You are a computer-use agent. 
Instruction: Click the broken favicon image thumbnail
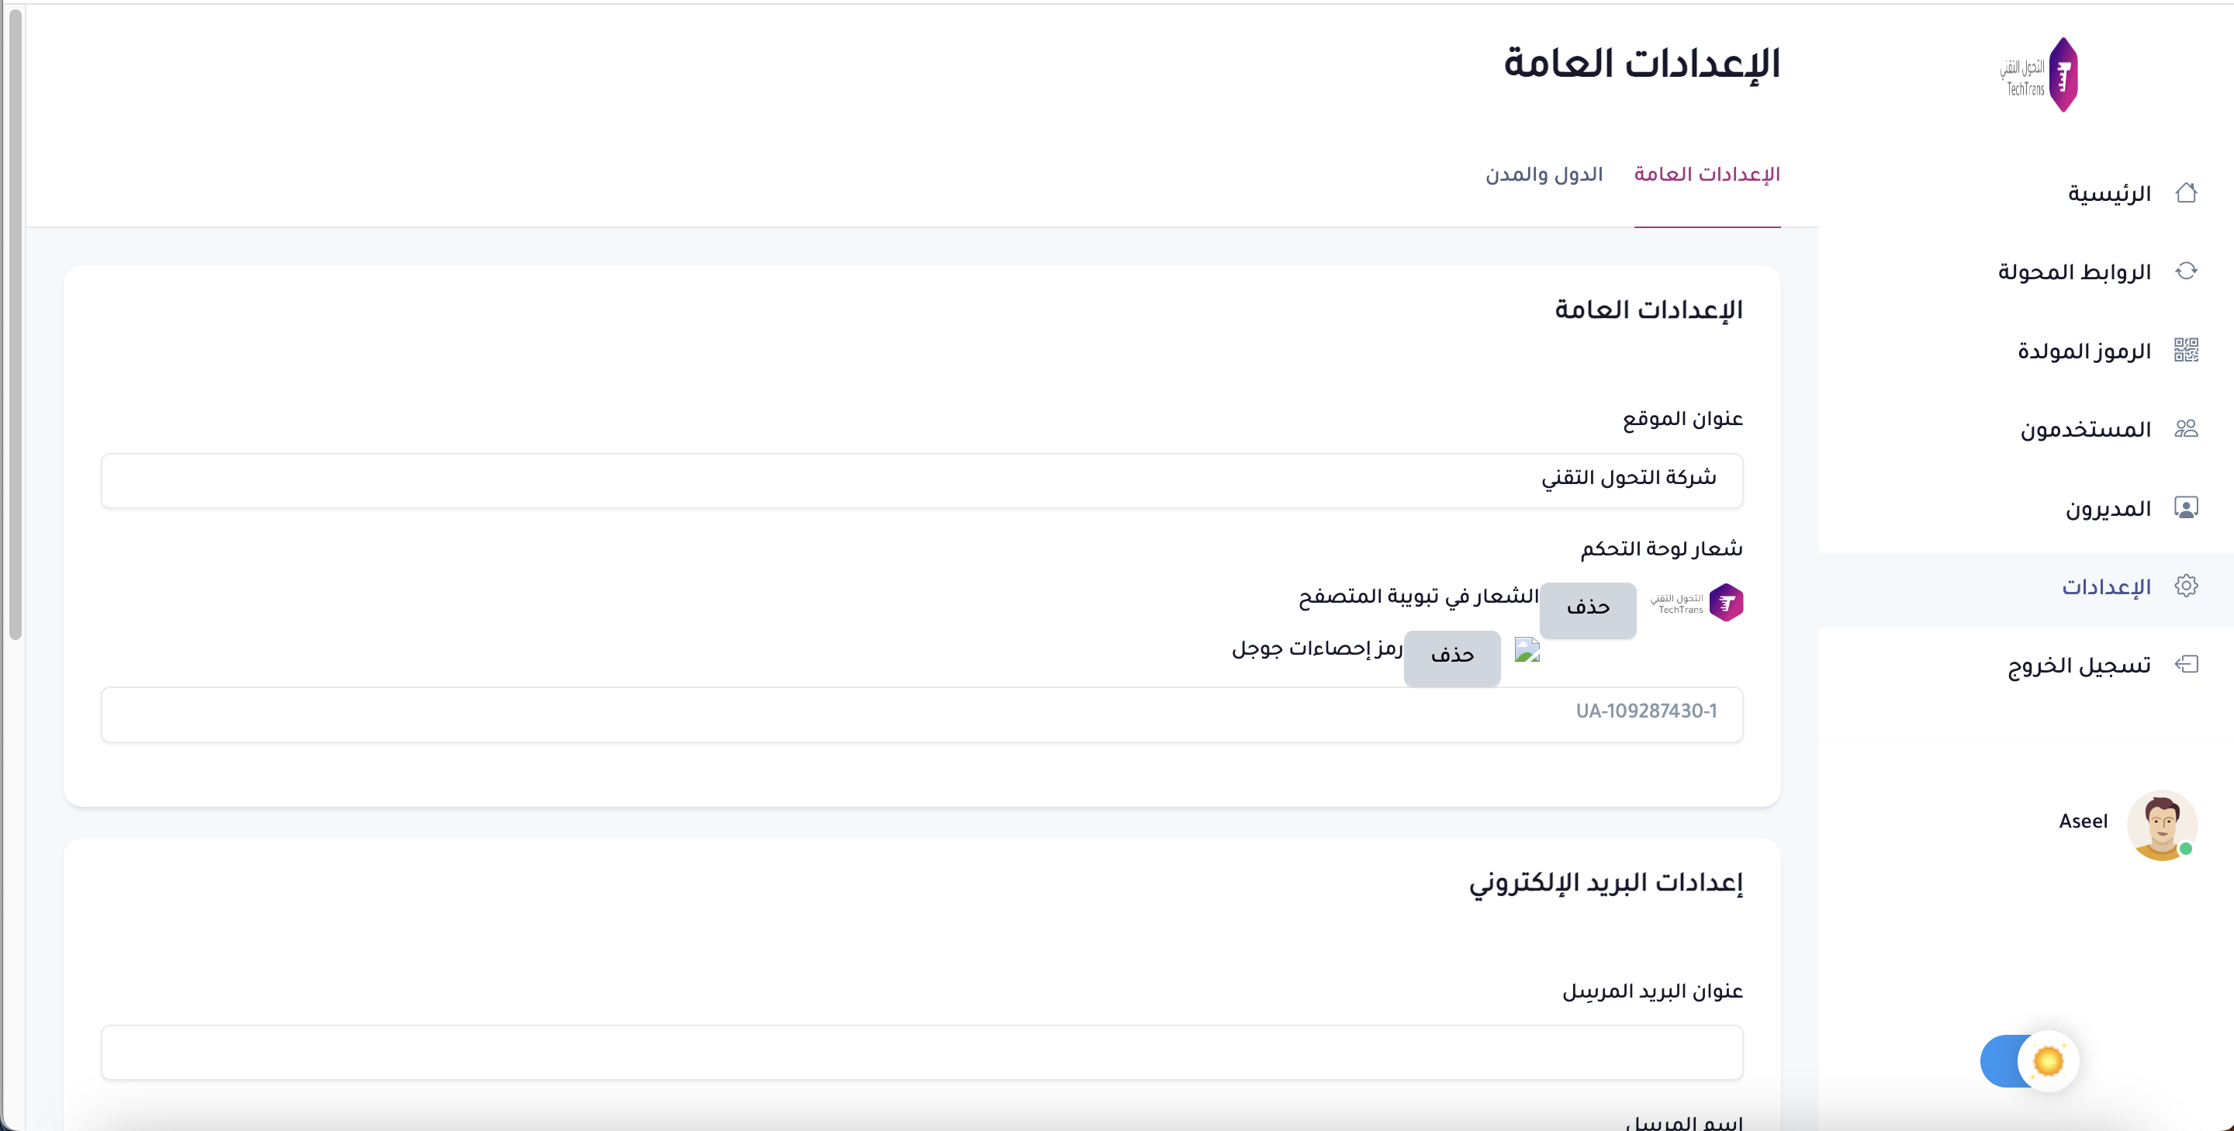(x=1527, y=649)
